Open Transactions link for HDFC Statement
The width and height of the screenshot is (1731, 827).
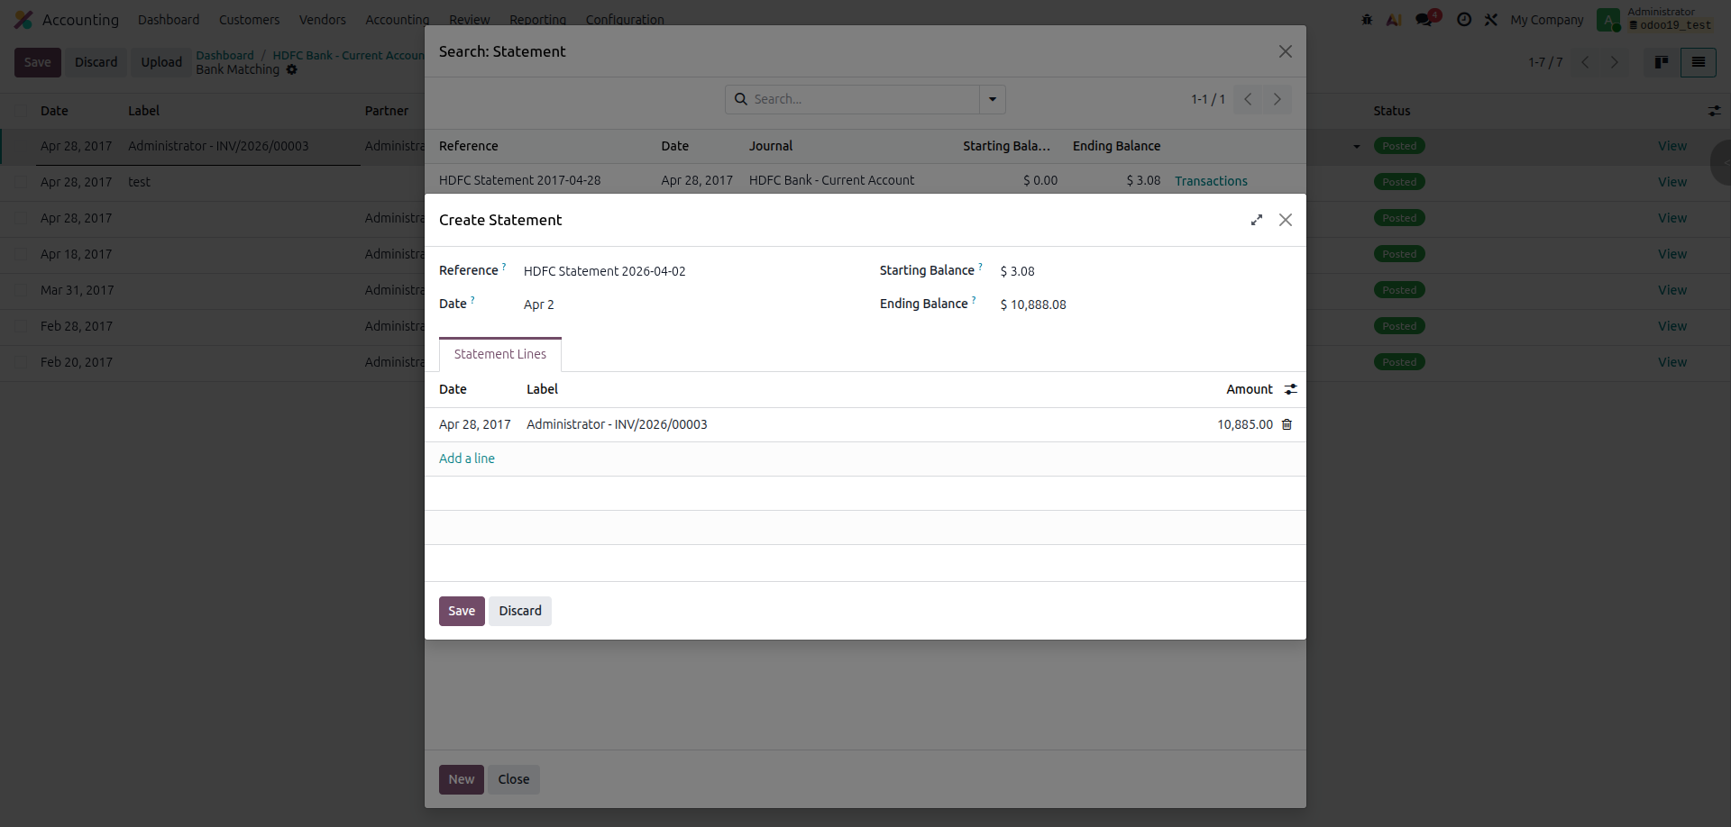click(1211, 181)
